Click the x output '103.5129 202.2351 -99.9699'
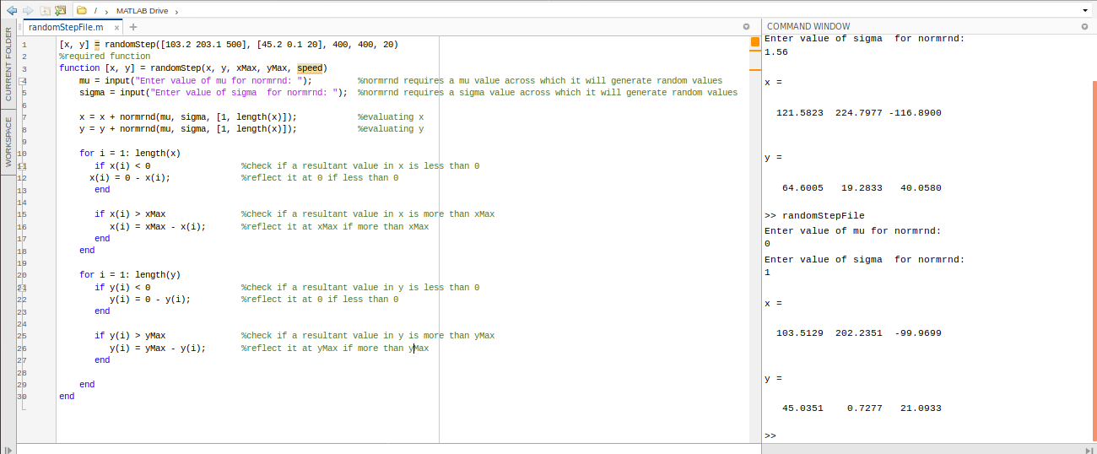 pos(859,333)
